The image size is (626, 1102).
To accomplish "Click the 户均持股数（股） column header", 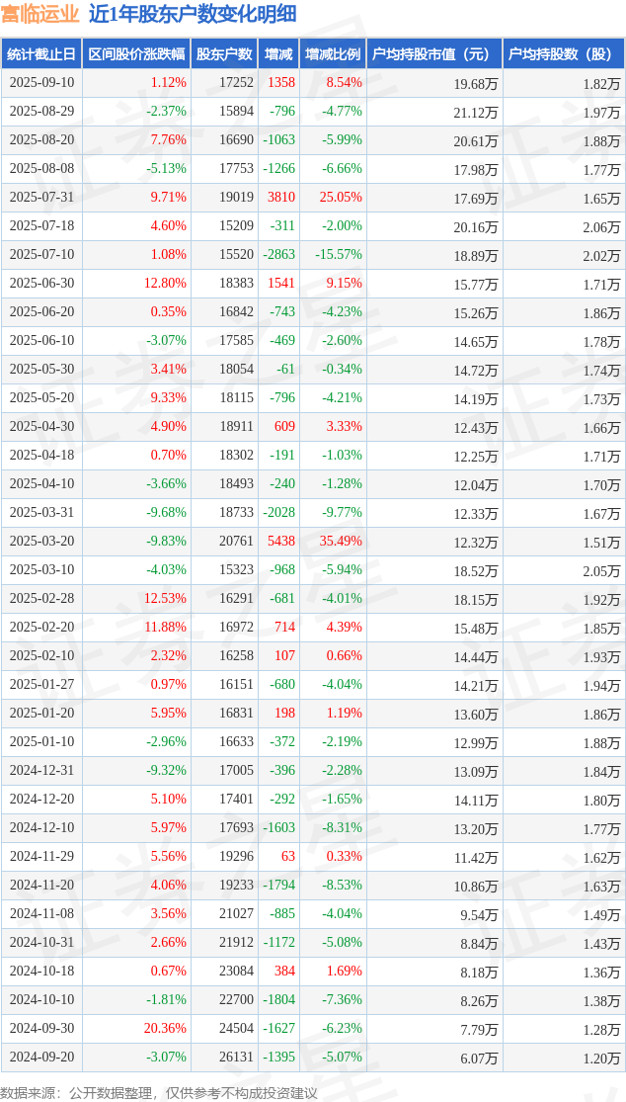I will click(x=563, y=54).
